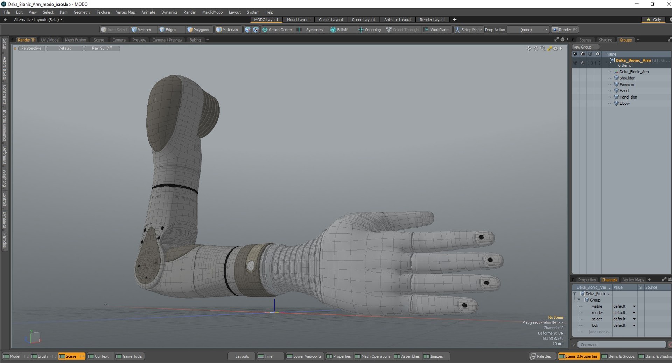Click the New Group button
The width and height of the screenshot is (672, 363).
[586, 47]
